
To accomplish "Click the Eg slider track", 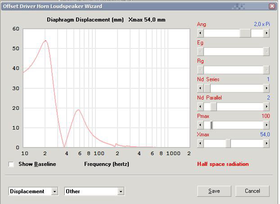I will click(233, 52).
